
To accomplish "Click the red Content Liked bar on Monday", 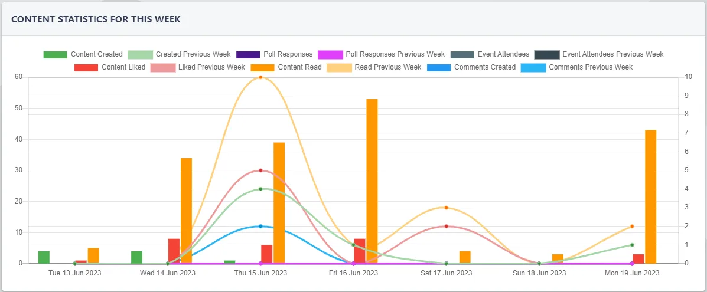I will click(638, 258).
